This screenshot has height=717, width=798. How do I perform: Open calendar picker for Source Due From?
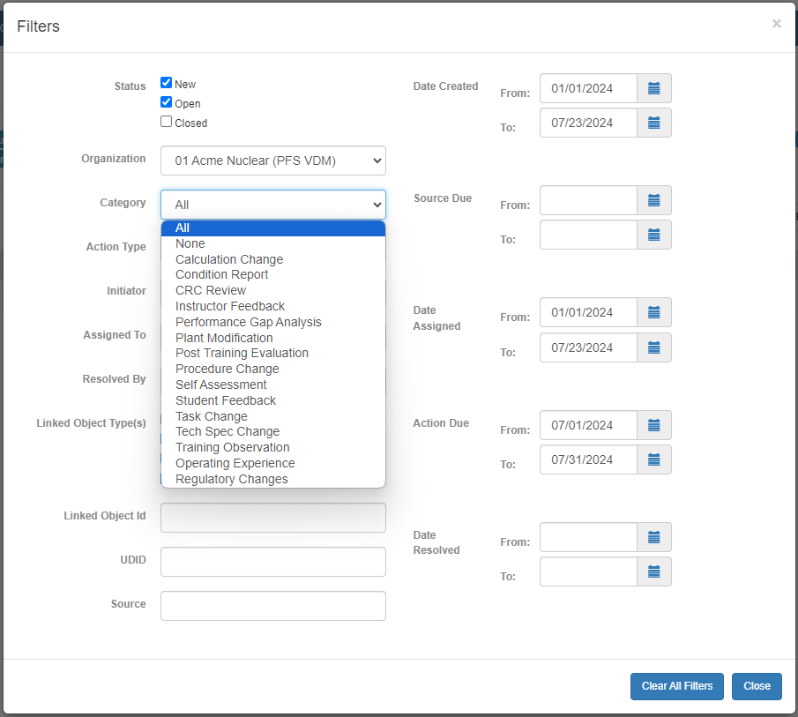pyautogui.click(x=653, y=200)
